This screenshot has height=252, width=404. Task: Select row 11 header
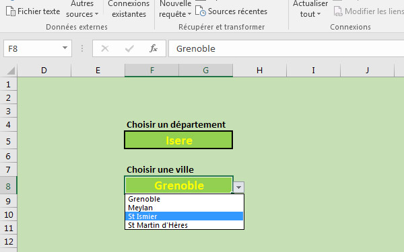point(9,228)
